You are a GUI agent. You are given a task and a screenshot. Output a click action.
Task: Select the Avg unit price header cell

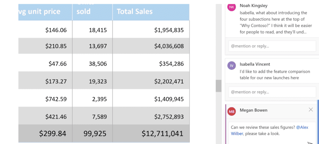tap(45, 12)
